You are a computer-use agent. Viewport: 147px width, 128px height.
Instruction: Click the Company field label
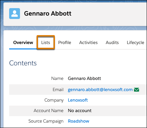tap(54, 100)
